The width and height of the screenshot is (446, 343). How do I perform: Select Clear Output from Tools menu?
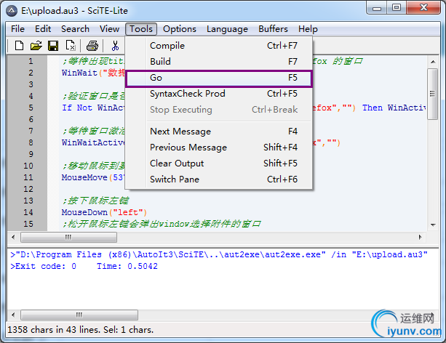click(219, 164)
